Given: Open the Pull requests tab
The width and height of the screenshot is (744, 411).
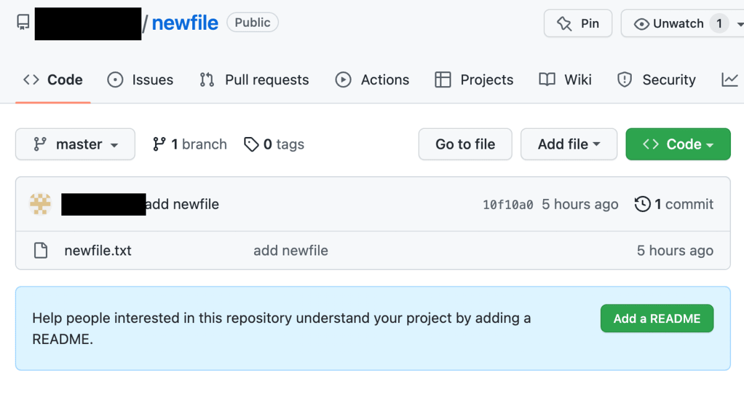Looking at the screenshot, I should tap(254, 80).
